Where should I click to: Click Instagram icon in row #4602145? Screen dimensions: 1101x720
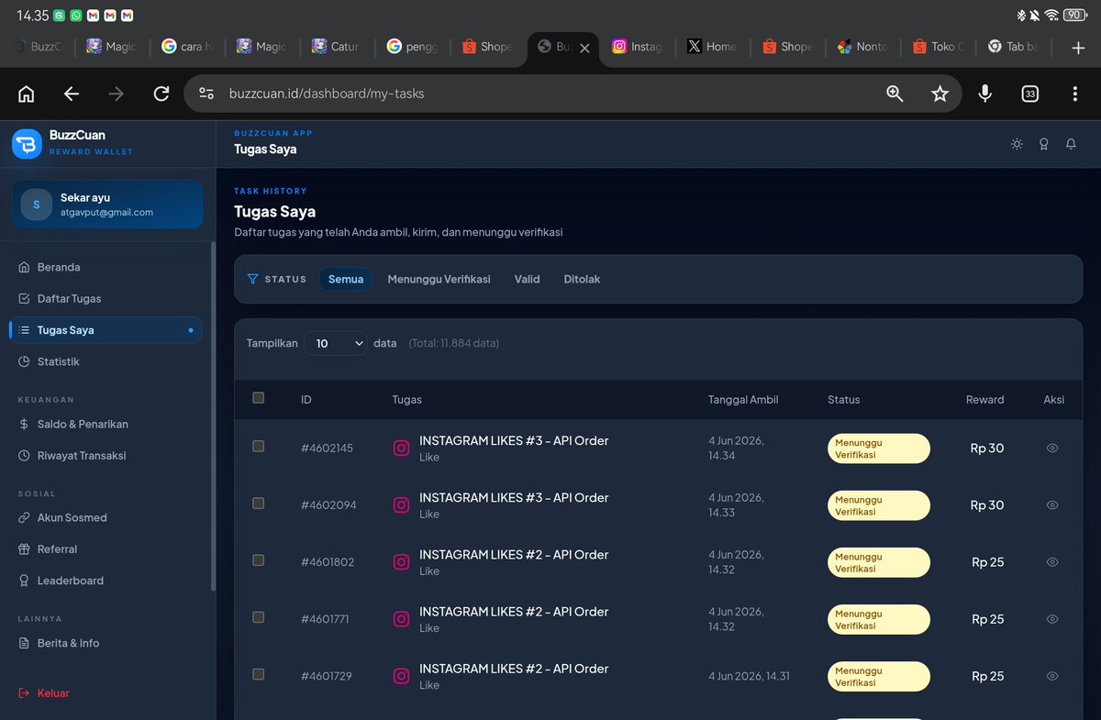coord(401,449)
